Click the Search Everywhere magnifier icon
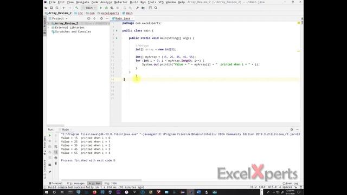347x195 pixels. click(x=156, y=8)
